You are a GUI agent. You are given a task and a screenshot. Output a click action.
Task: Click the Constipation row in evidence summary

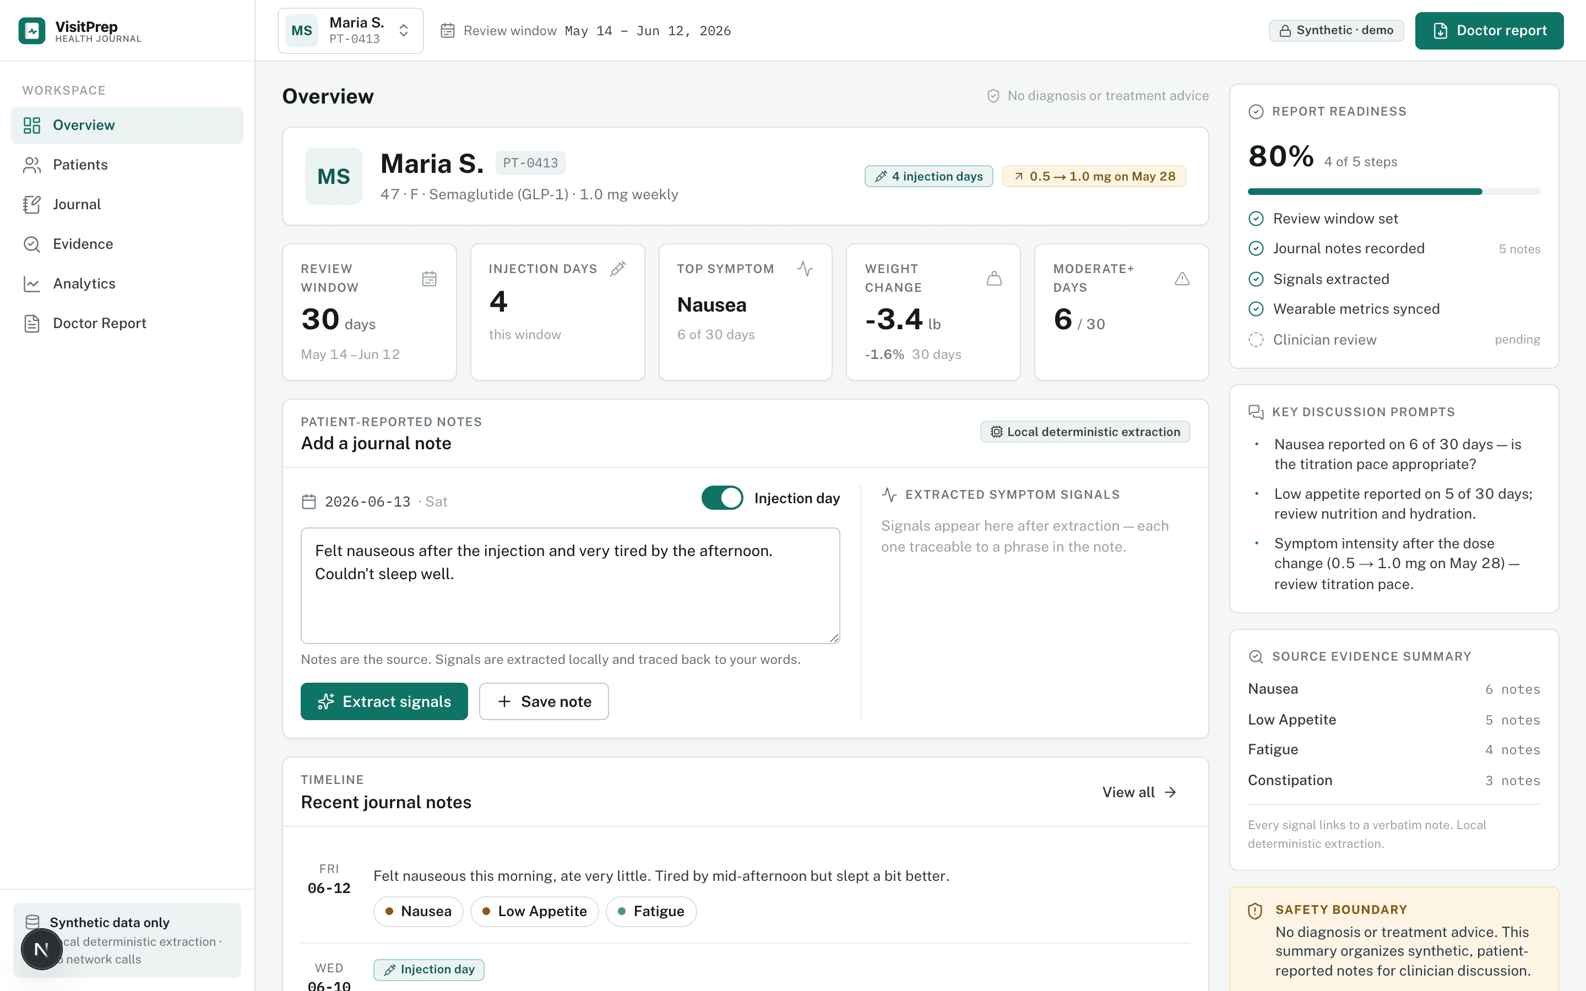tap(1394, 781)
